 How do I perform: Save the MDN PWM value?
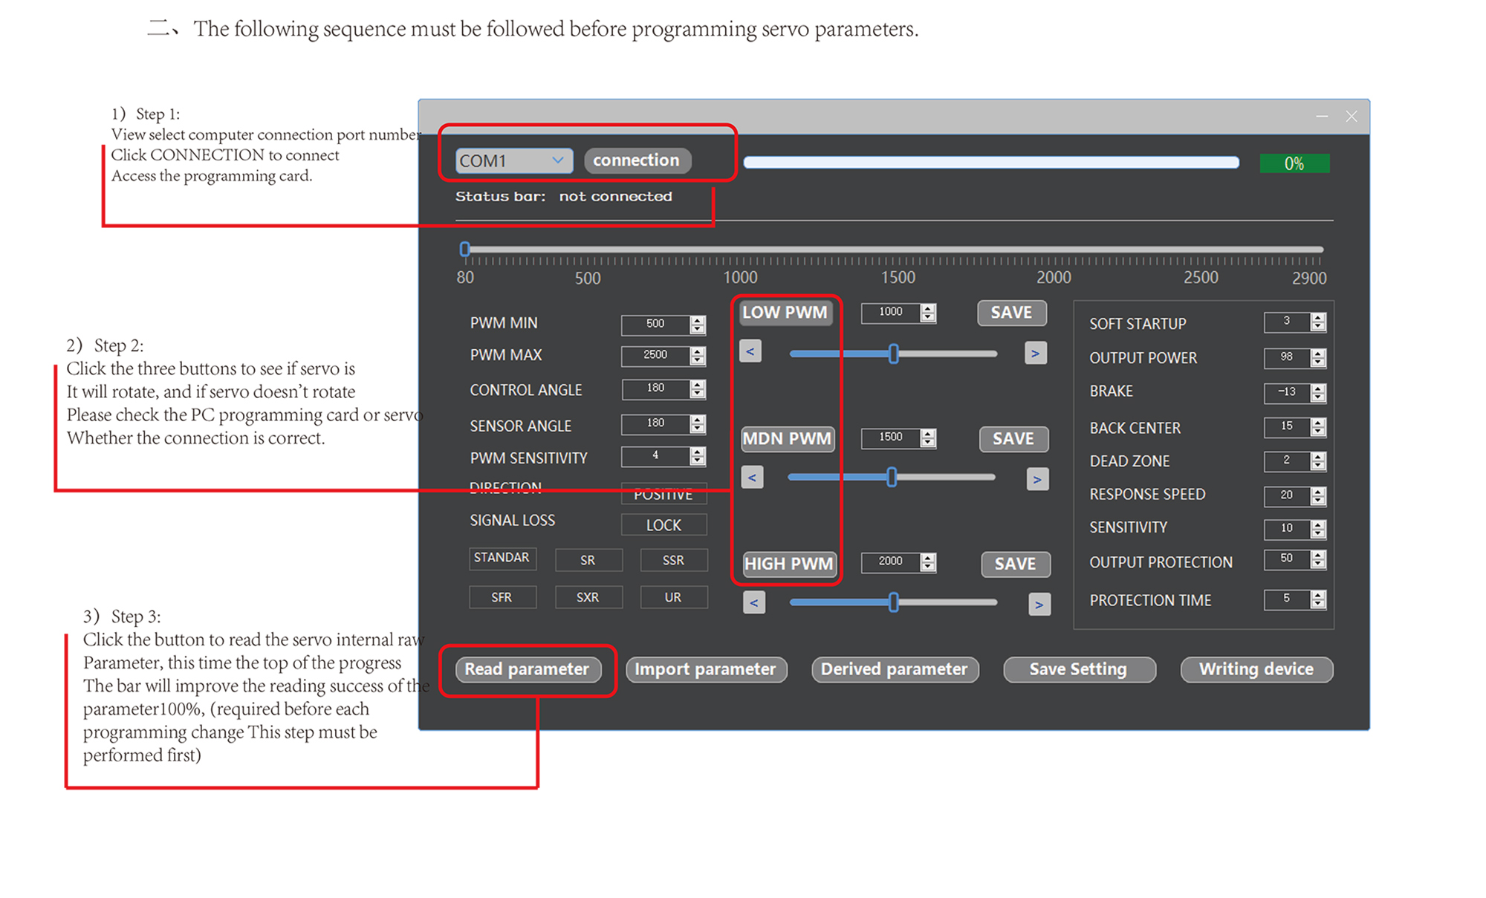point(1013,439)
